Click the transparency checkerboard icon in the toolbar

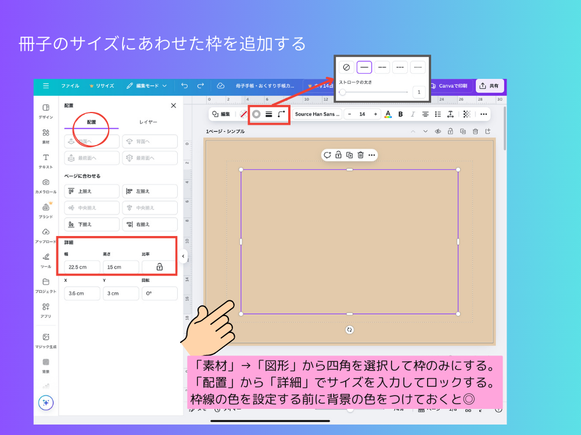tap(467, 114)
